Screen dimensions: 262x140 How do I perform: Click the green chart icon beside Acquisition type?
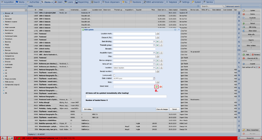[157, 53]
